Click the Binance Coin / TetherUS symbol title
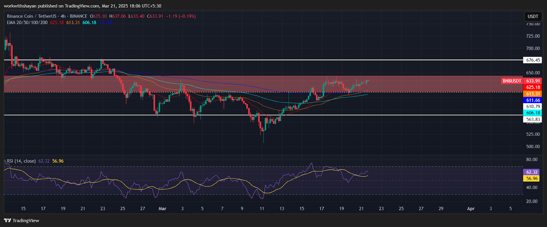547x227 pixels. click(x=32, y=16)
